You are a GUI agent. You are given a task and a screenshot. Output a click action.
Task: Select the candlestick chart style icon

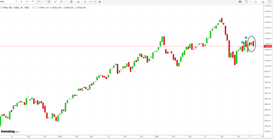point(49,2)
